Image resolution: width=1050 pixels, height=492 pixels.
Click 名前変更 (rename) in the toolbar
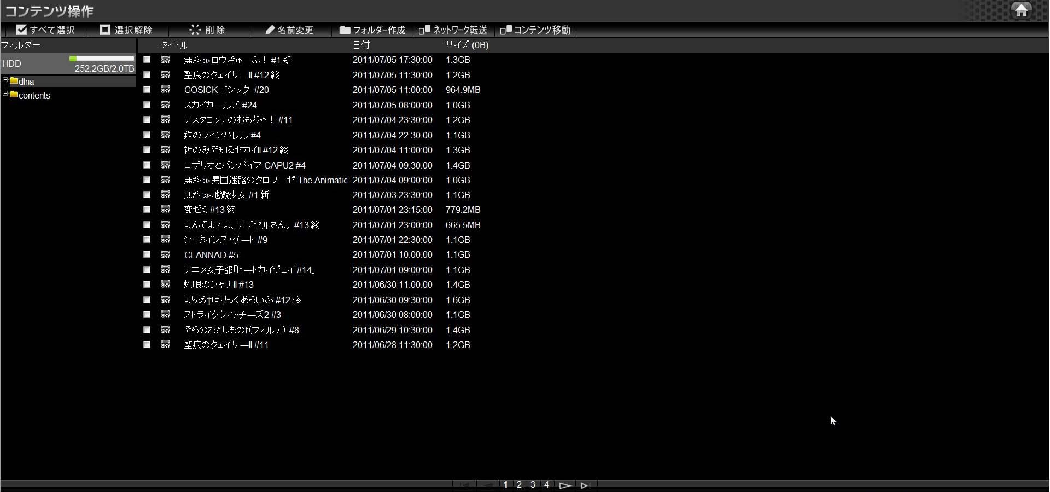pos(289,30)
